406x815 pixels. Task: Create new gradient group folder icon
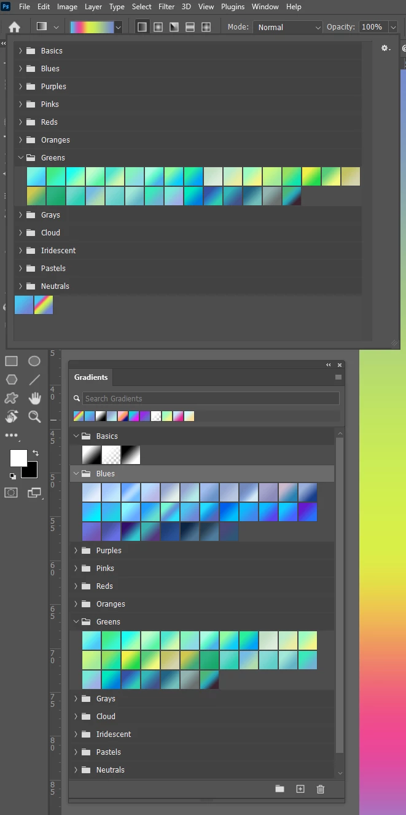279,789
